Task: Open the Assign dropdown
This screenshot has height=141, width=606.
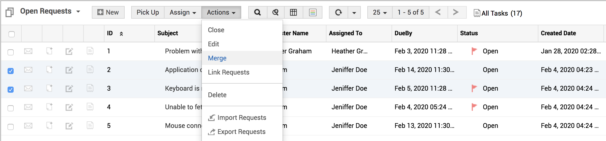Action: (x=183, y=12)
